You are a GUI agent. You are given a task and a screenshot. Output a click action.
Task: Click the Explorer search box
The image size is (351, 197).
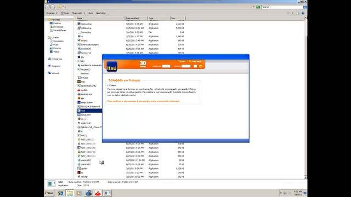[282, 7]
